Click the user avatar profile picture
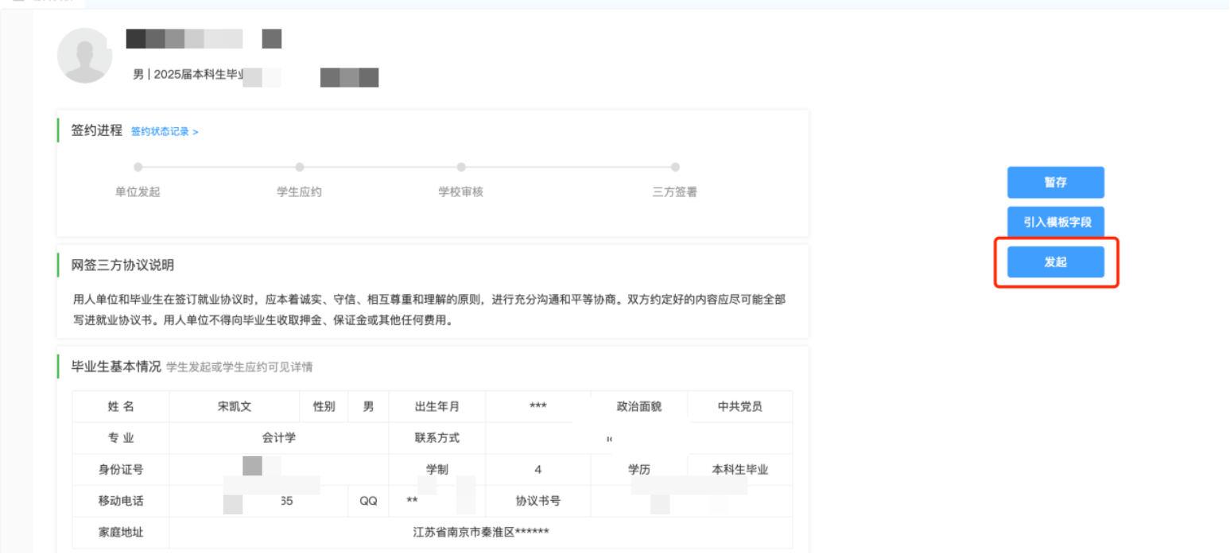 point(84,56)
